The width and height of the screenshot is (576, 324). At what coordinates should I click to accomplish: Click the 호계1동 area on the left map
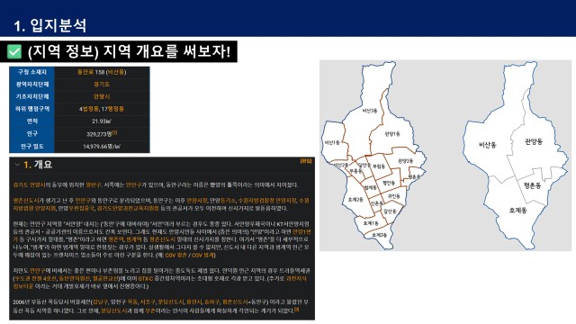click(371, 223)
